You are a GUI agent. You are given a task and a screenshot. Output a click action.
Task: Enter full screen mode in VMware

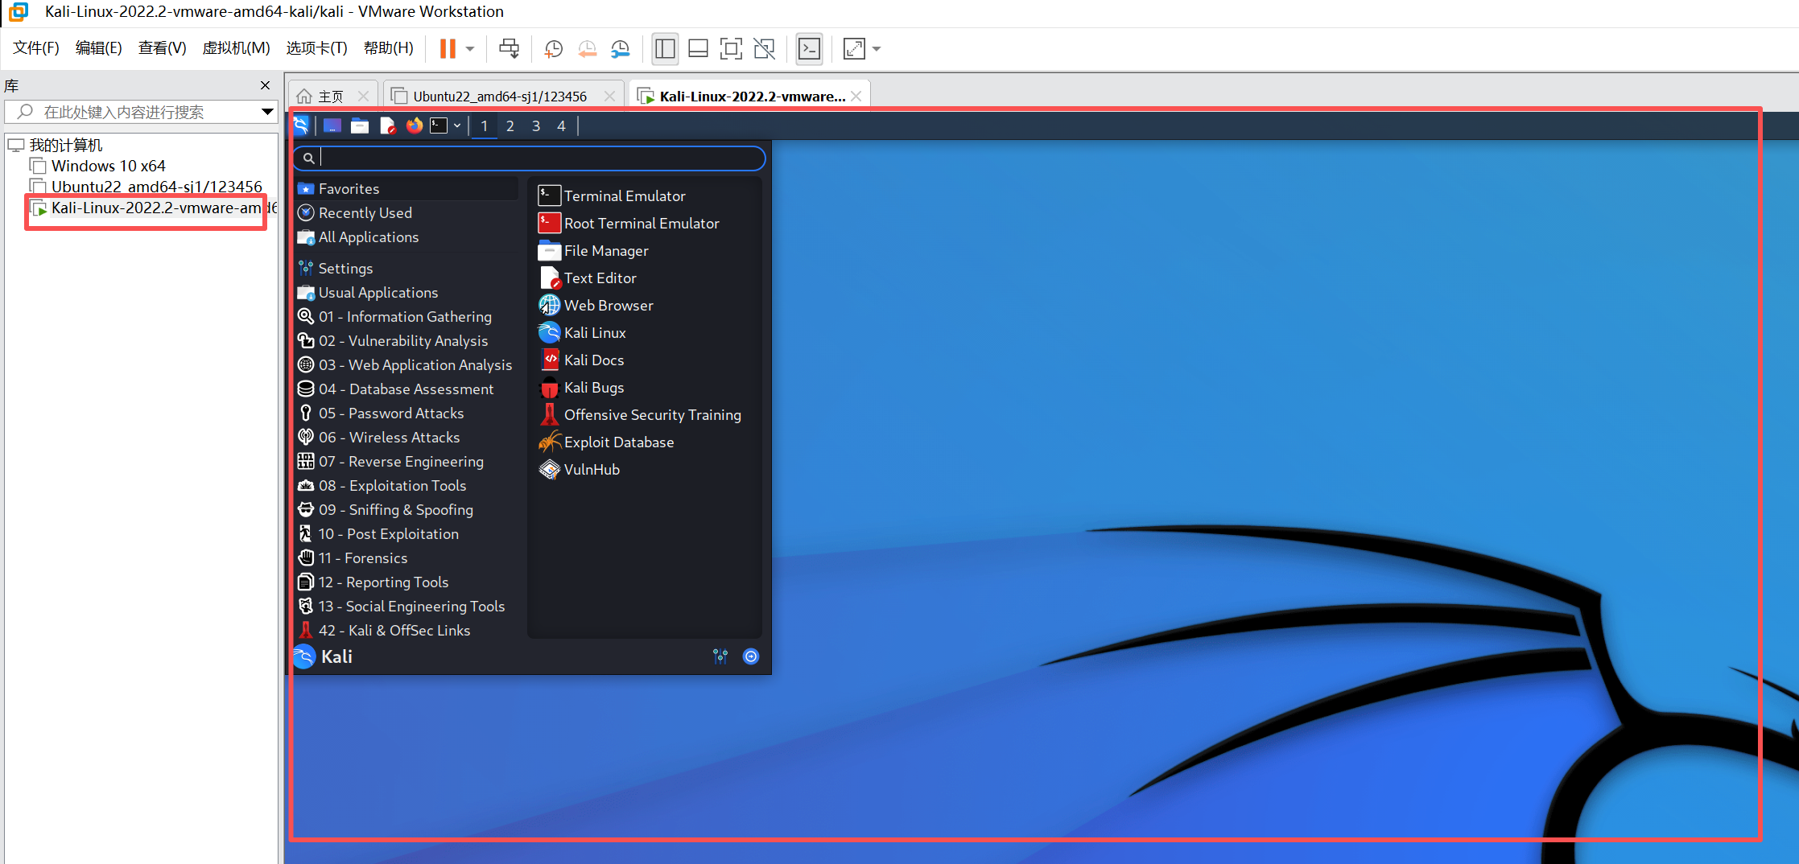(x=731, y=49)
